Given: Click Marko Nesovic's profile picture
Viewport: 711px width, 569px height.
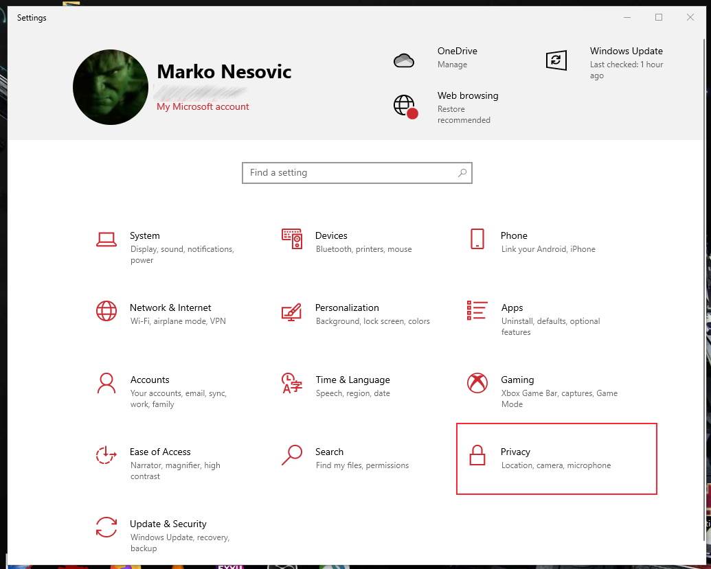Looking at the screenshot, I should point(110,86).
